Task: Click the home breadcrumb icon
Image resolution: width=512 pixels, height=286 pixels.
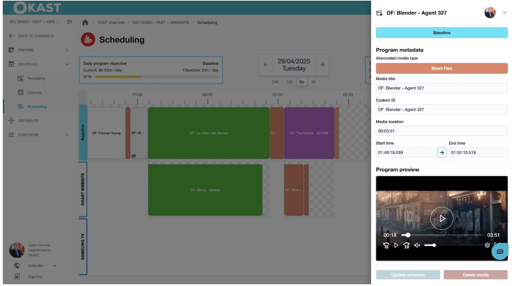Action: (x=85, y=23)
